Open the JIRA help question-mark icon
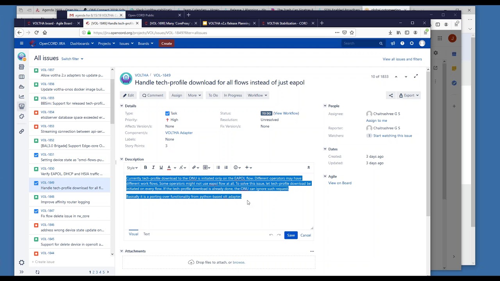500x281 pixels. pyautogui.click(x=402, y=43)
